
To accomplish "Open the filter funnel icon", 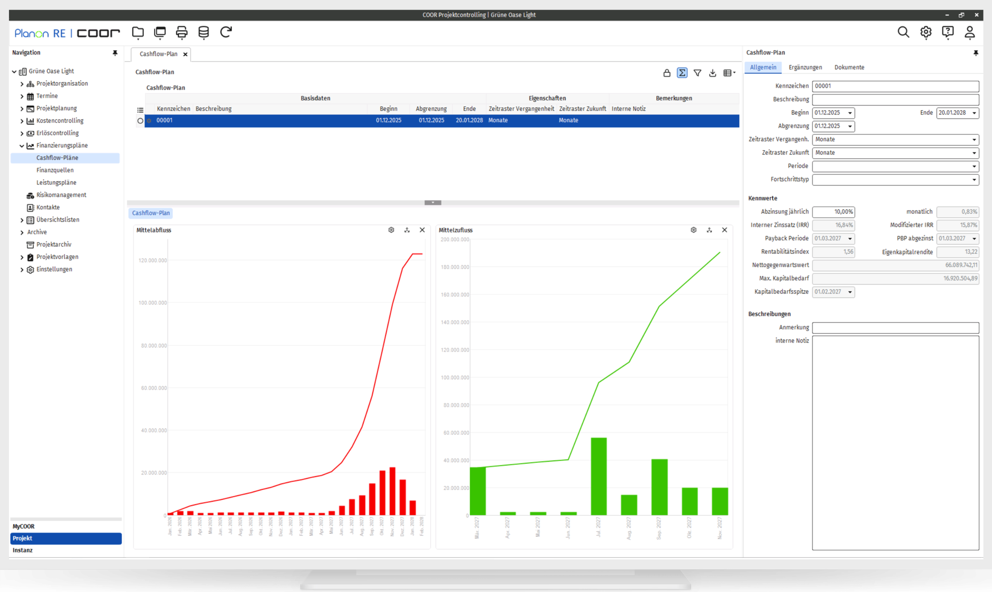I will tap(697, 73).
